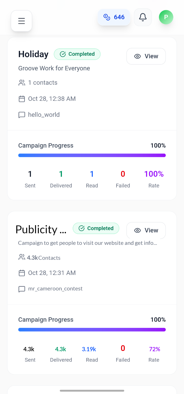Click the chat icon beside mr_cameroon_contest

tap(22, 288)
